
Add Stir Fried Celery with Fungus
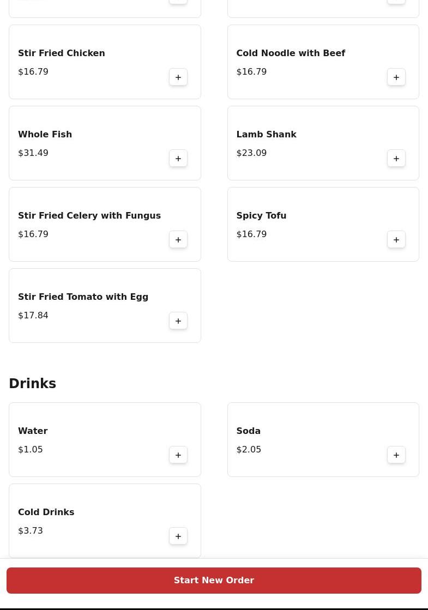pyautogui.click(x=178, y=240)
